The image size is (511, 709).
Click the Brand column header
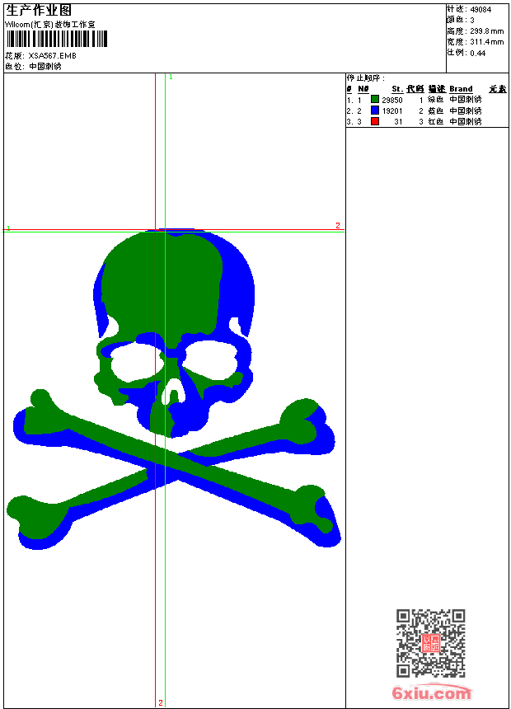(461, 89)
